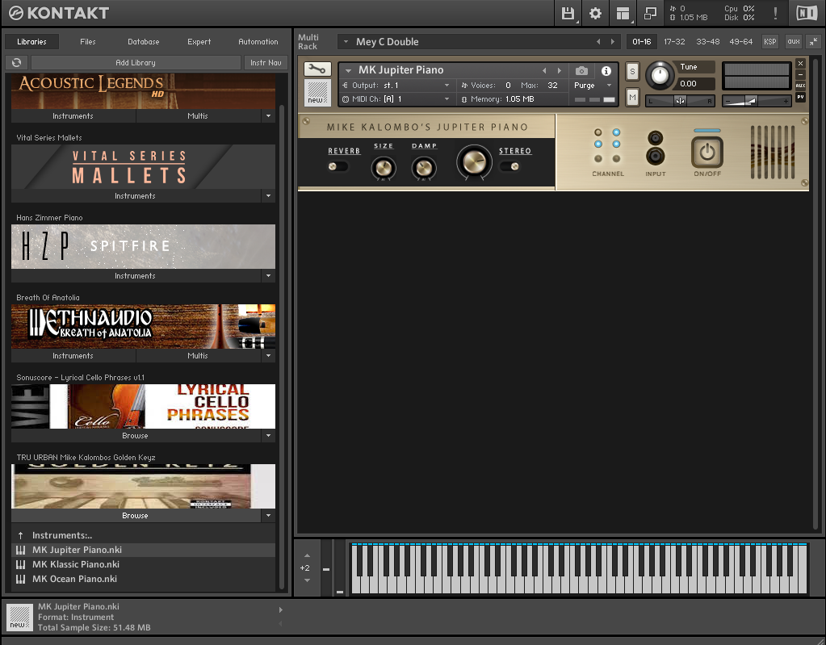This screenshot has width=826, height=645.
Task: Remove MK Jupiter Piano with X button
Action: [x=801, y=63]
